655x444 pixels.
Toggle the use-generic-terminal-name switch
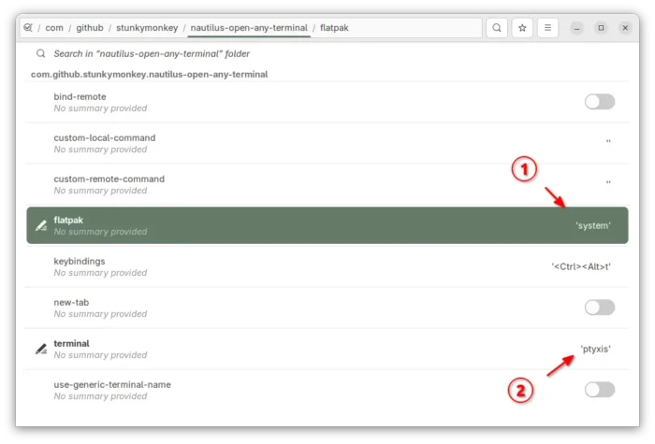click(599, 390)
